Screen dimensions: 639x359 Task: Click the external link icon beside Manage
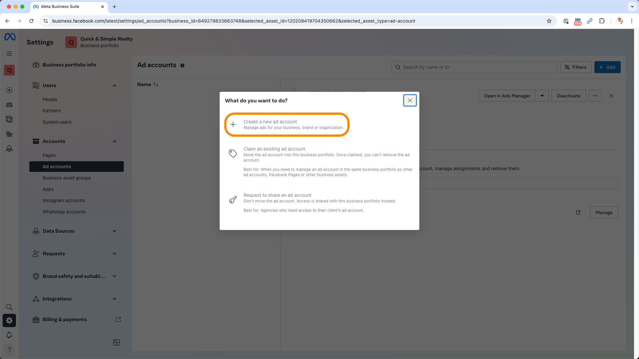click(578, 212)
